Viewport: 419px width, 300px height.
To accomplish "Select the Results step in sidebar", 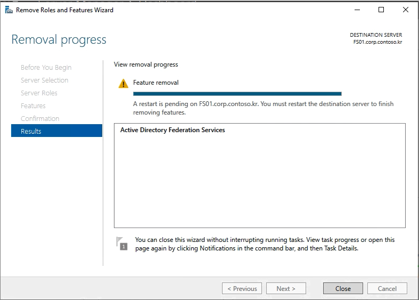I will point(56,131).
